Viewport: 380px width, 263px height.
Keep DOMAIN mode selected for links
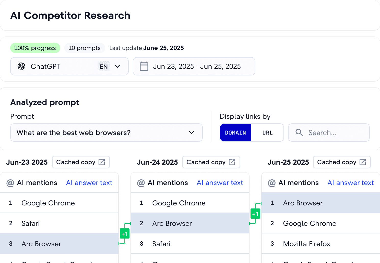point(235,133)
